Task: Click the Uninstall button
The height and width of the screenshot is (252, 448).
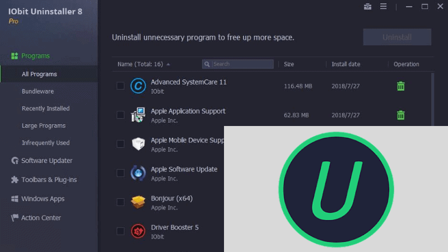Action: pyautogui.click(x=397, y=37)
